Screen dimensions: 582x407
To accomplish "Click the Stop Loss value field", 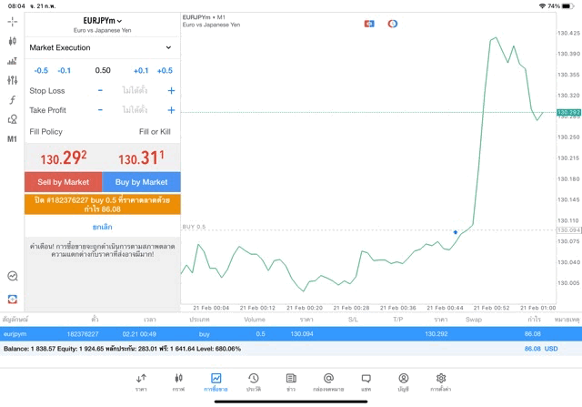I will 135,90.
